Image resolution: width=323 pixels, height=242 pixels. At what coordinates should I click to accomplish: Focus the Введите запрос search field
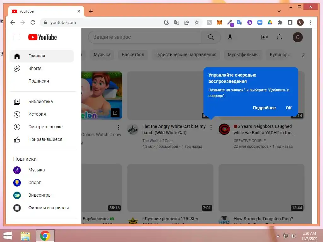click(x=144, y=37)
